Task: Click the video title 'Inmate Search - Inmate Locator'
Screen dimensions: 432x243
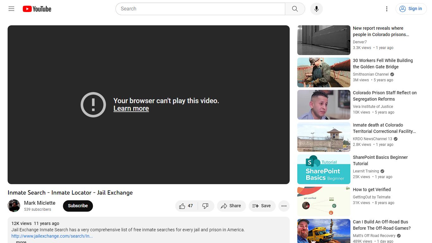Action: [70, 193]
